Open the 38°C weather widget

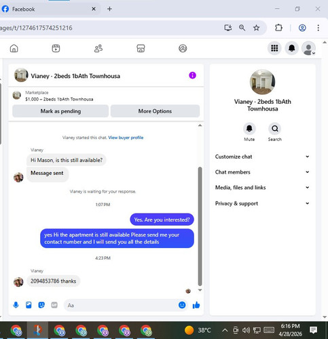[x=198, y=330]
